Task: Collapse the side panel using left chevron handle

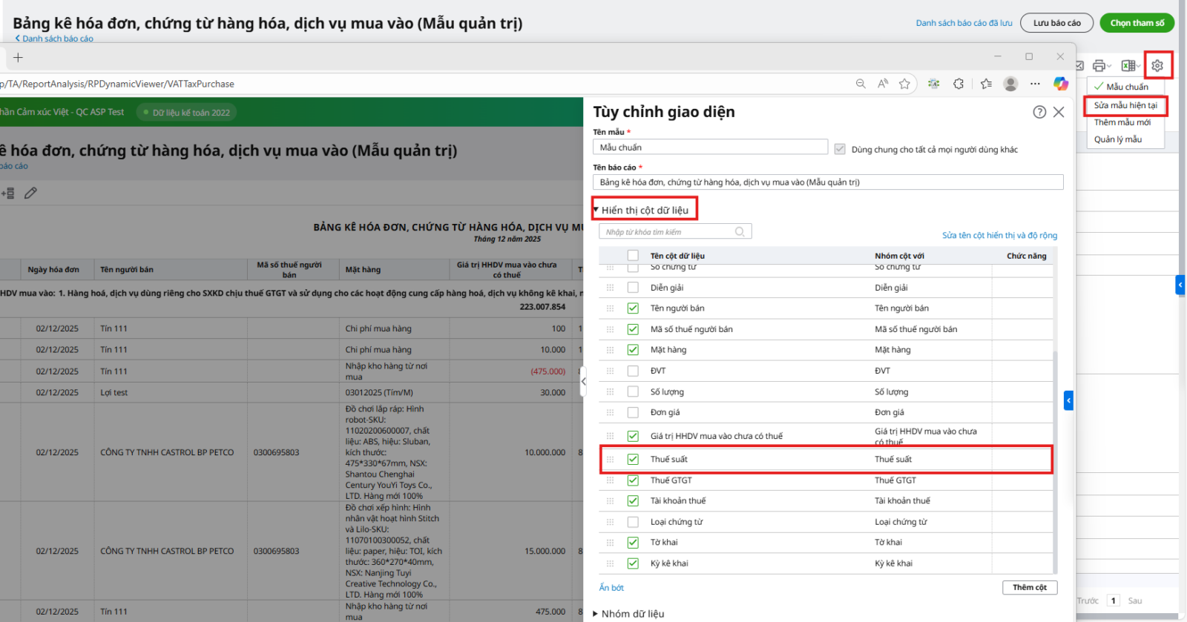Action: pyautogui.click(x=583, y=381)
